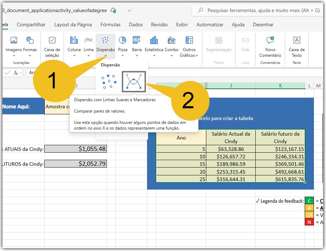This screenshot has width=326, height=251.
Task: Select year 25 cell in table
Action: tap(181, 179)
